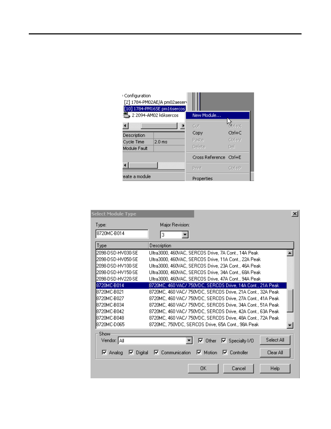Select 2094-AM02 k6ksercos tree item
Screen dimensions: 331x429
tap(155, 115)
